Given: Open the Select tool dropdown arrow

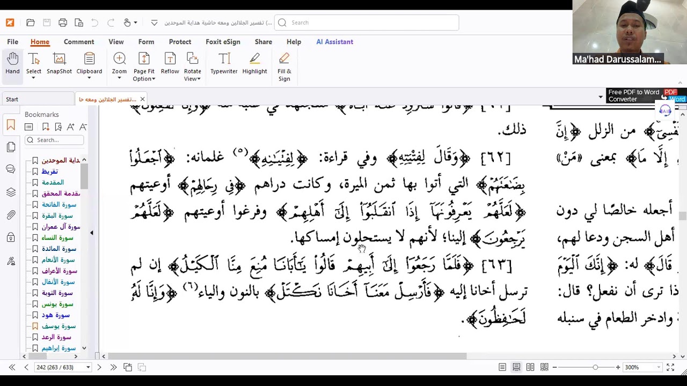Looking at the screenshot, I should click(x=33, y=78).
